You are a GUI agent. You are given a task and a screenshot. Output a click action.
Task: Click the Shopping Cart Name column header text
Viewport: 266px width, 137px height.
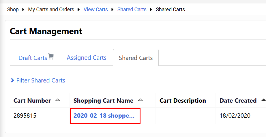[103, 101]
